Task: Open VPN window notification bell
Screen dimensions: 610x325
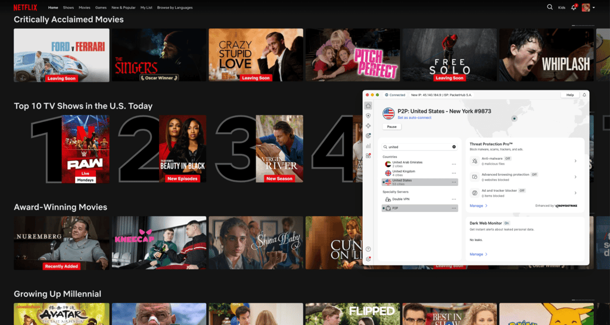Action: click(x=584, y=95)
